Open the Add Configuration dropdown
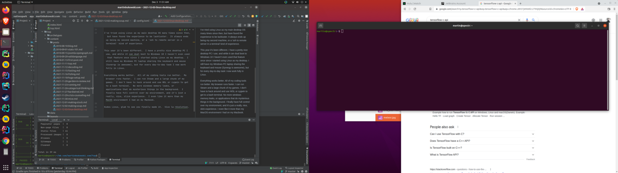Viewport: 618px width, 173px height. point(182,16)
